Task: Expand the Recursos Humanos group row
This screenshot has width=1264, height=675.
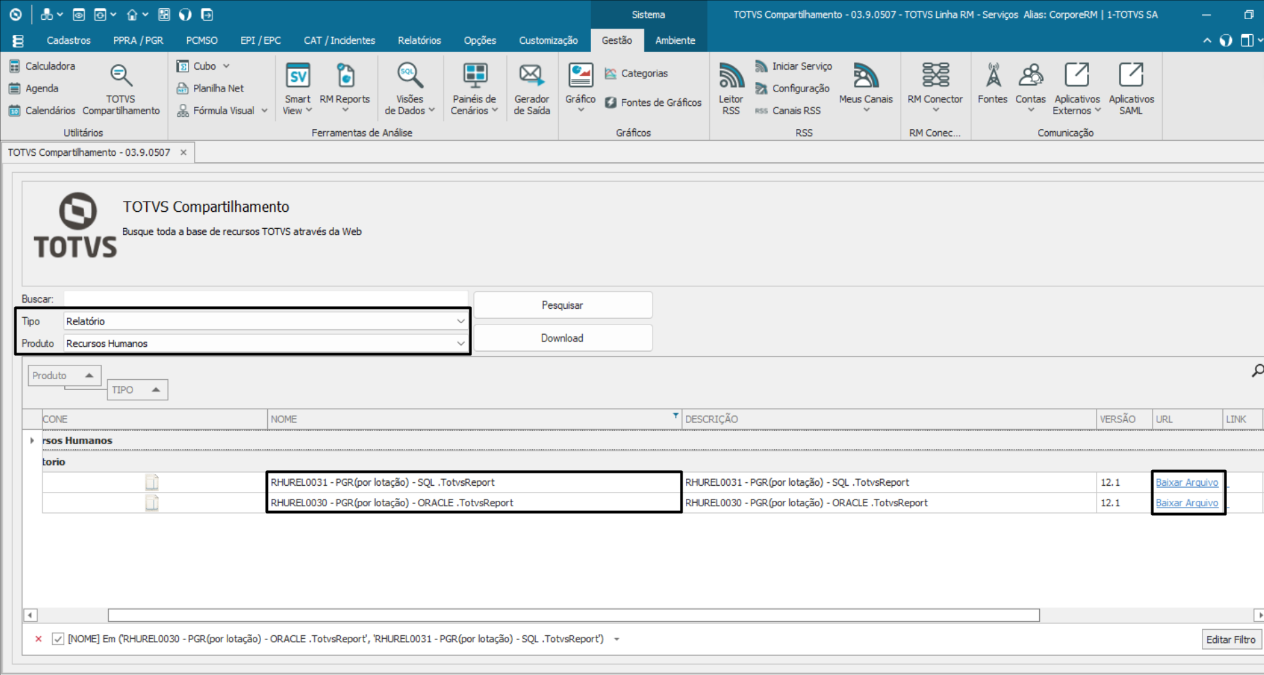Action: (32, 441)
